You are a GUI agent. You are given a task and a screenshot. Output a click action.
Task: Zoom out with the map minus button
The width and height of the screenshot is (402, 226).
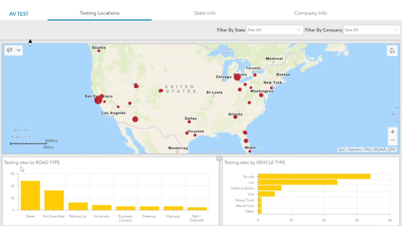pyautogui.click(x=392, y=140)
